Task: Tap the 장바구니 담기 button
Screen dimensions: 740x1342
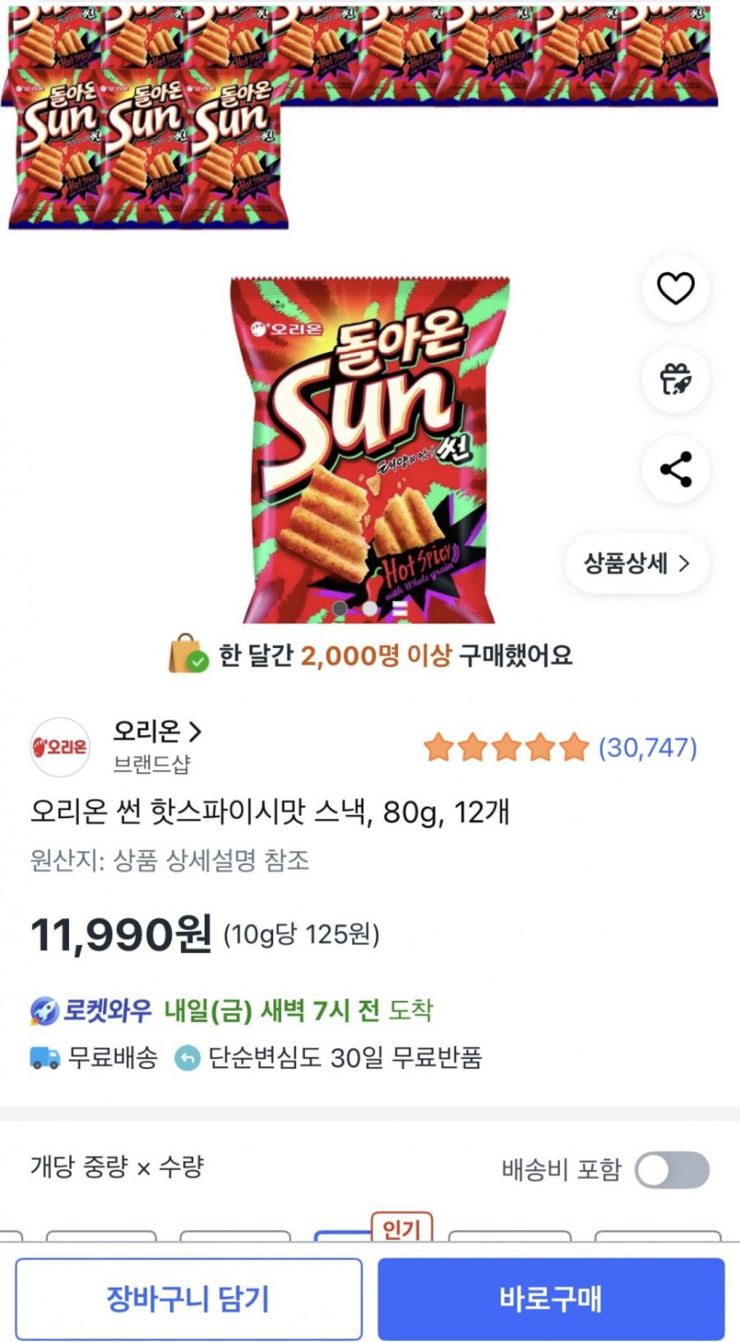Action: coord(188,1299)
